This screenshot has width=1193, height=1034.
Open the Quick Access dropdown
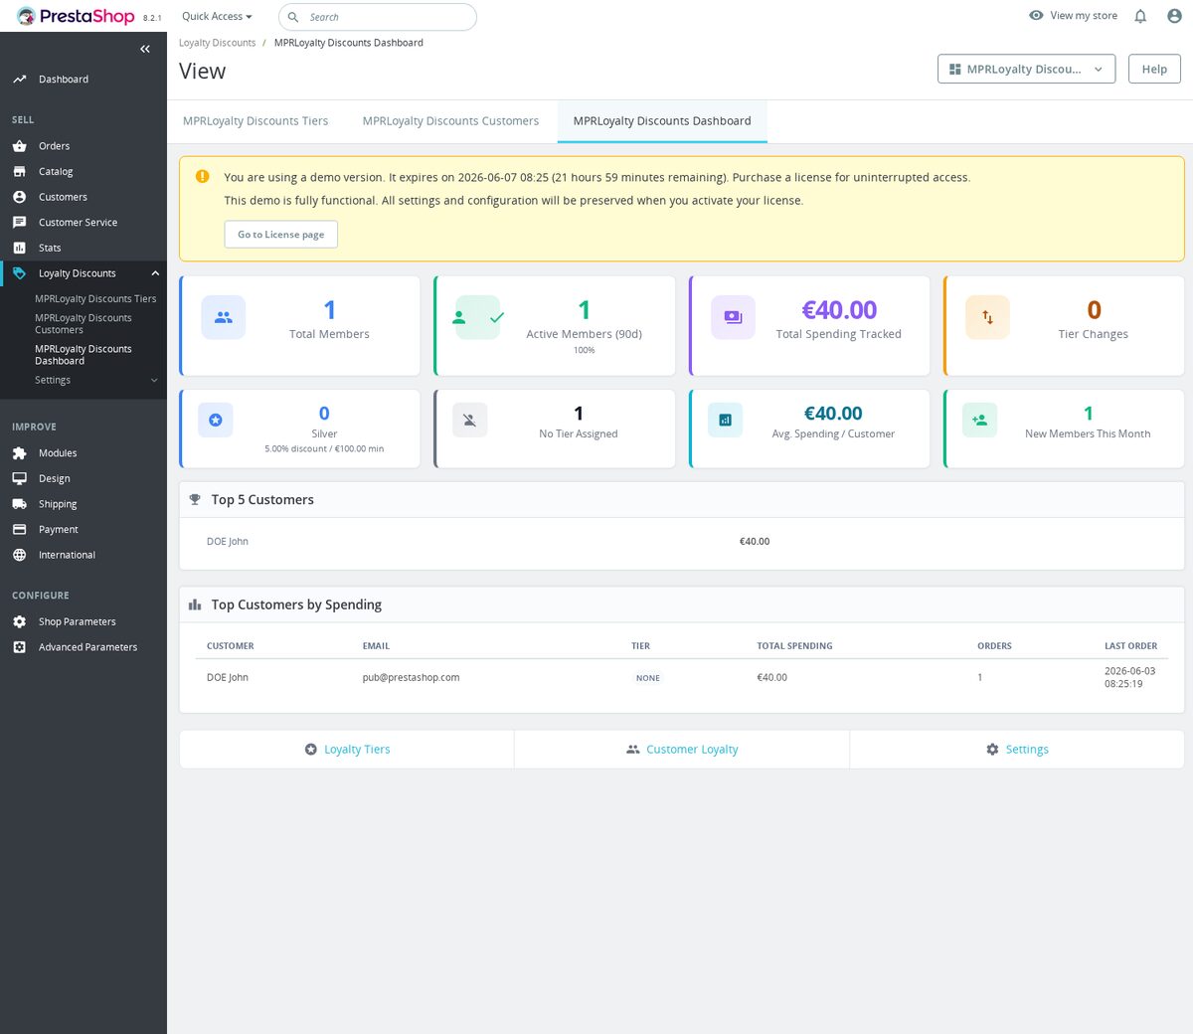(x=217, y=17)
